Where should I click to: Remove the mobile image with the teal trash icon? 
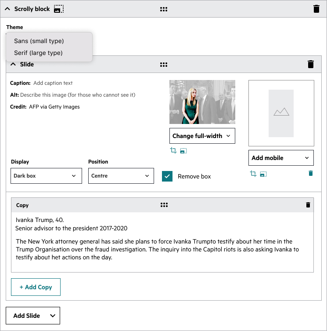click(x=311, y=173)
